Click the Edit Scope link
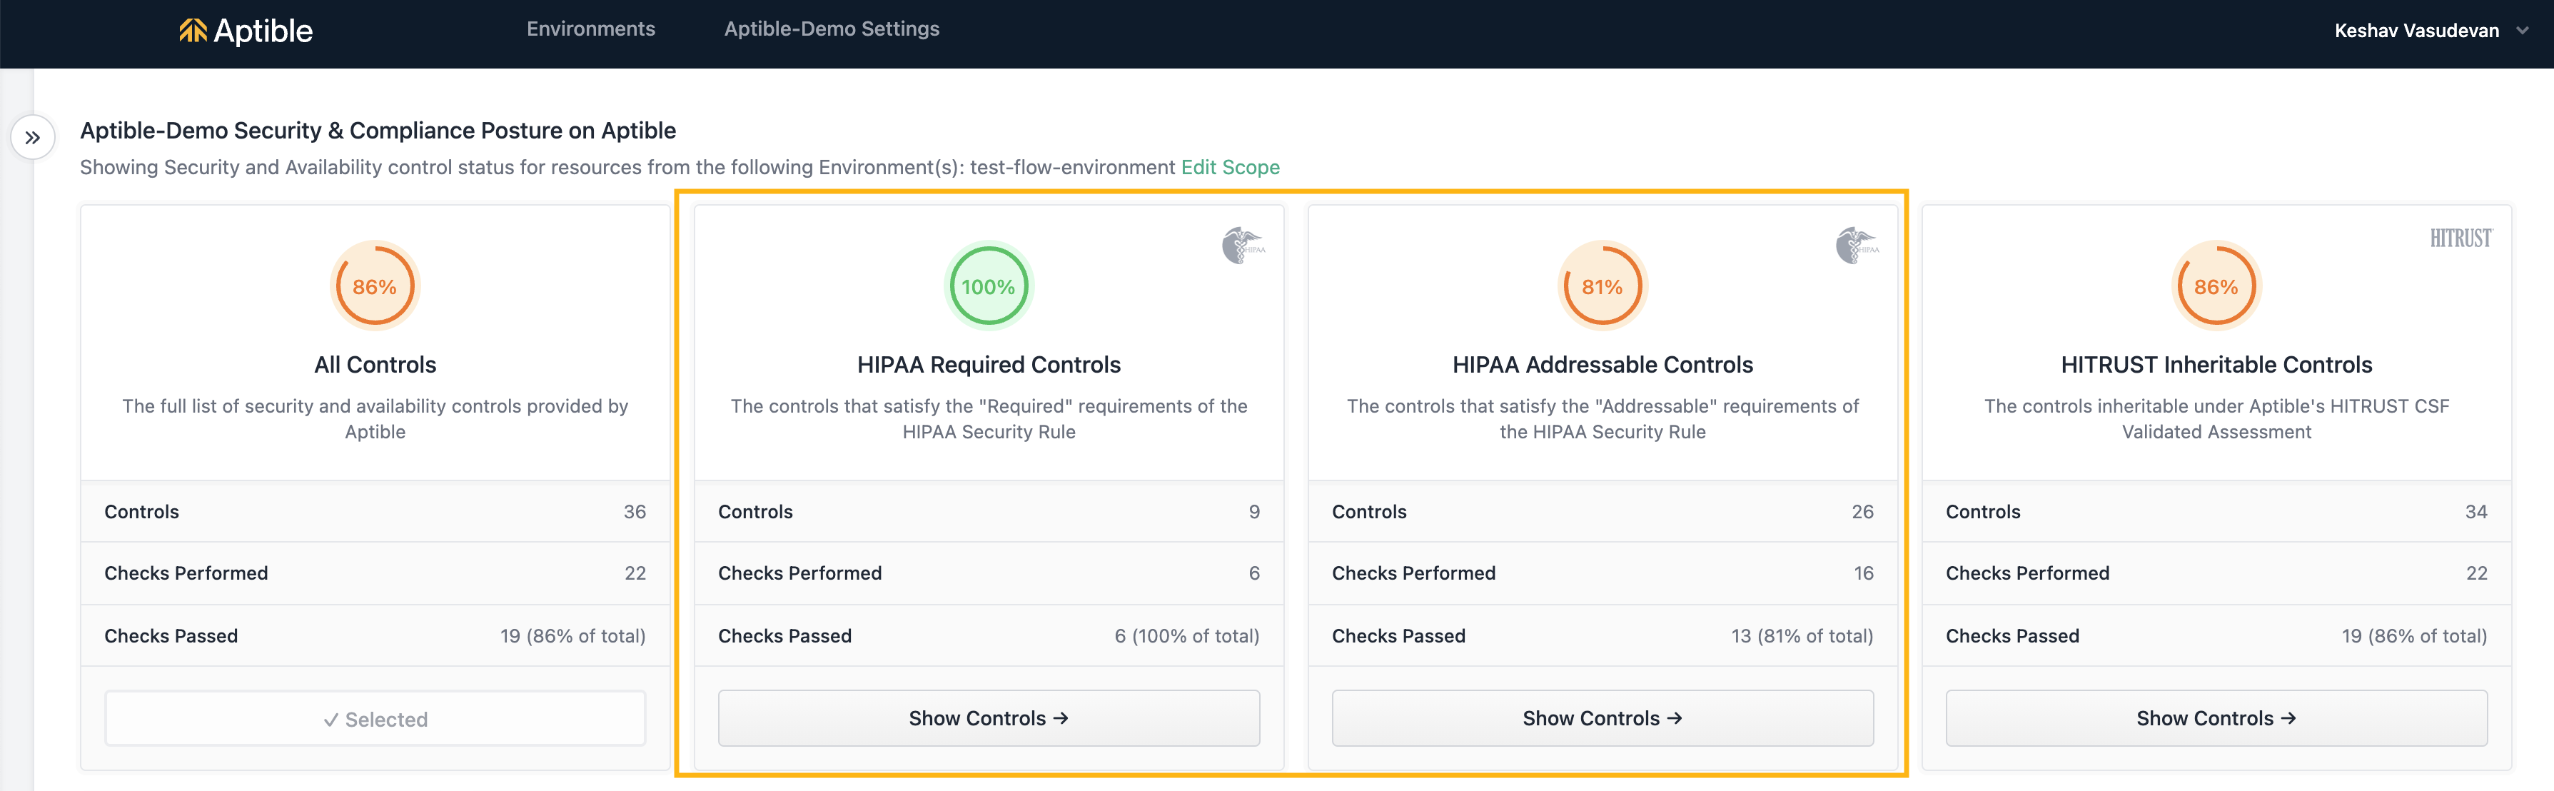2554x791 pixels. (1229, 168)
